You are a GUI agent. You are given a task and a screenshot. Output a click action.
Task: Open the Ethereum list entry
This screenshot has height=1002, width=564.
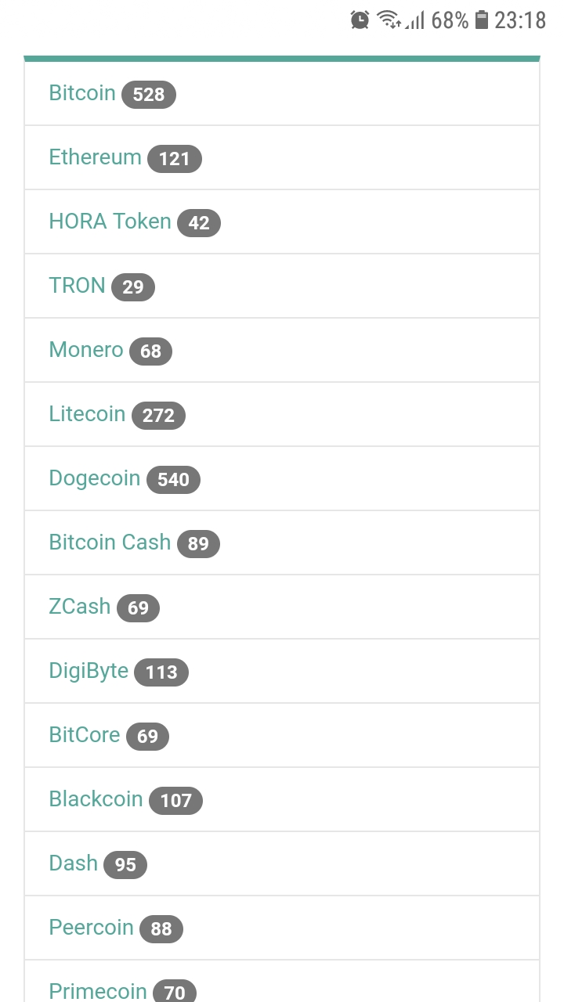95,157
